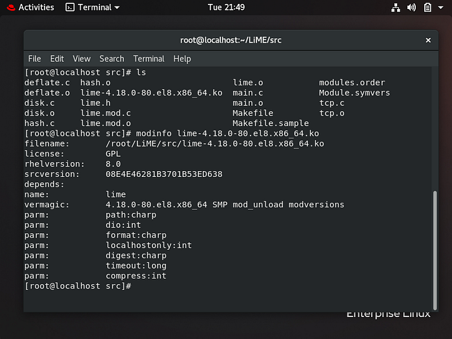Screen dimensions: 452x339
Task: Click the battery/power status icon
Action: tap(427, 8)
